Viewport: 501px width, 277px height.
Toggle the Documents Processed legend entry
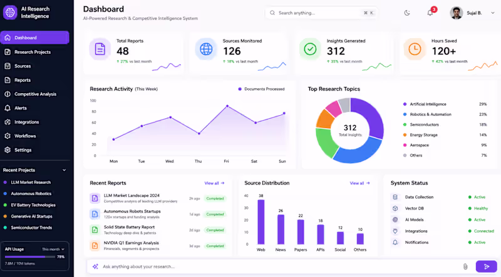(261, 89)
